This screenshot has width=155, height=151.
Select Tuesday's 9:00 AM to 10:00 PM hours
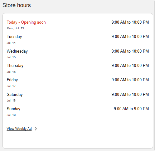pos(130,36)
